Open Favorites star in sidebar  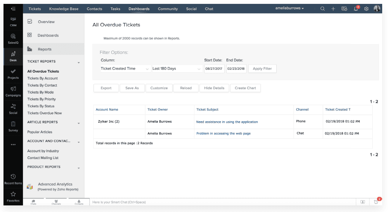click(13, 197)
